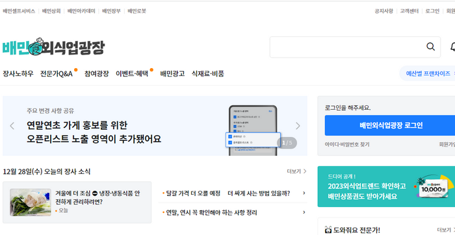Open 배민아카데미 link
This screenshot has height=235, width=455.
[81, 11]
